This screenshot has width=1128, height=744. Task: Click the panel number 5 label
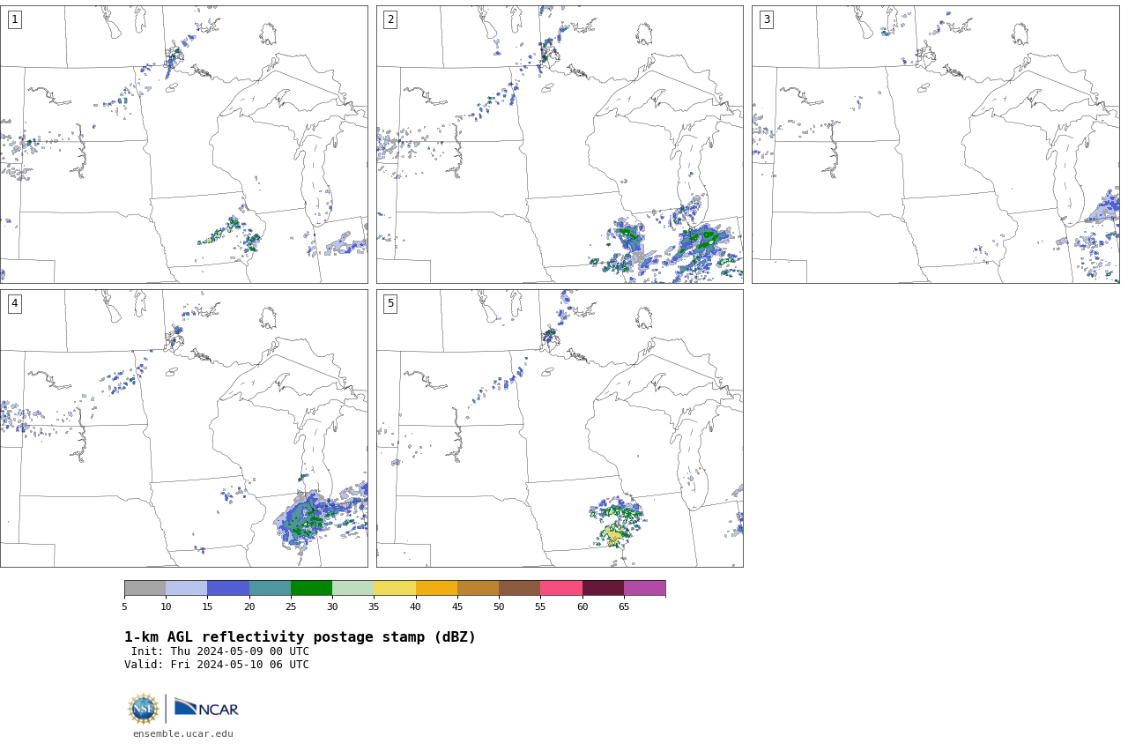(x=390, y=303)
